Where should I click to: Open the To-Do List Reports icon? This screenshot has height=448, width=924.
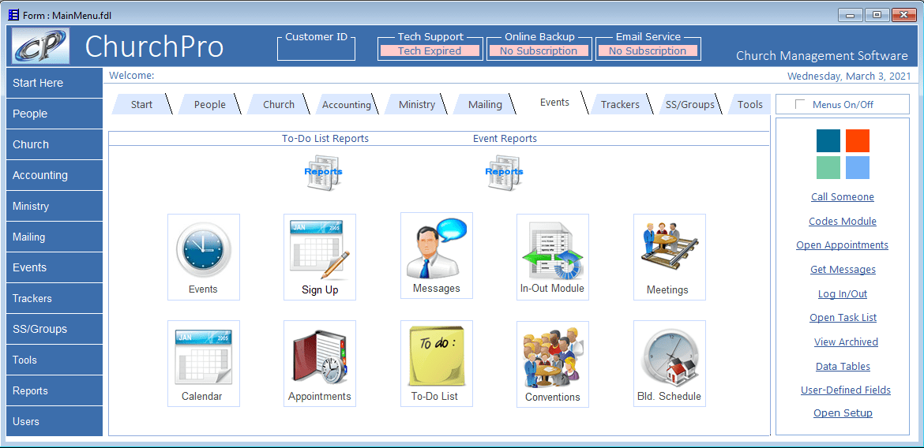click(323, 172)
